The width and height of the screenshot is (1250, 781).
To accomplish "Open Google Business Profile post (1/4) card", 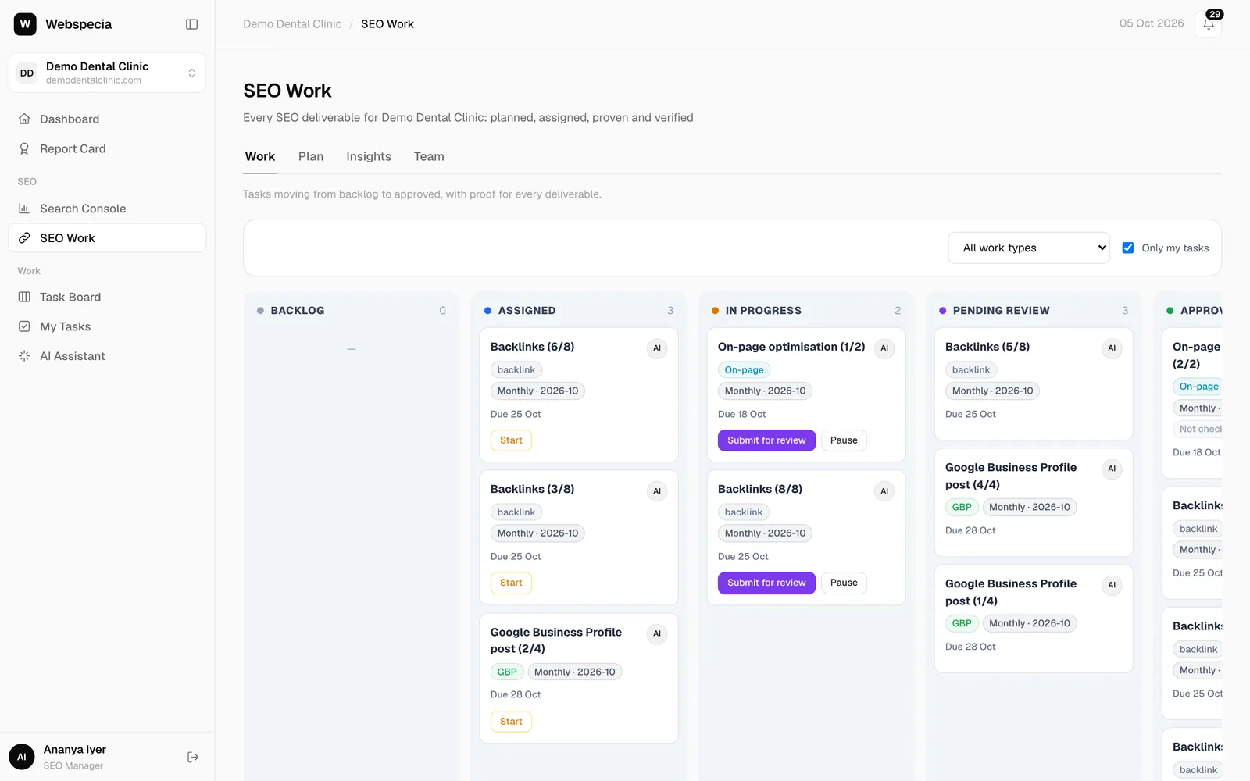I will tap(1034, 619).
